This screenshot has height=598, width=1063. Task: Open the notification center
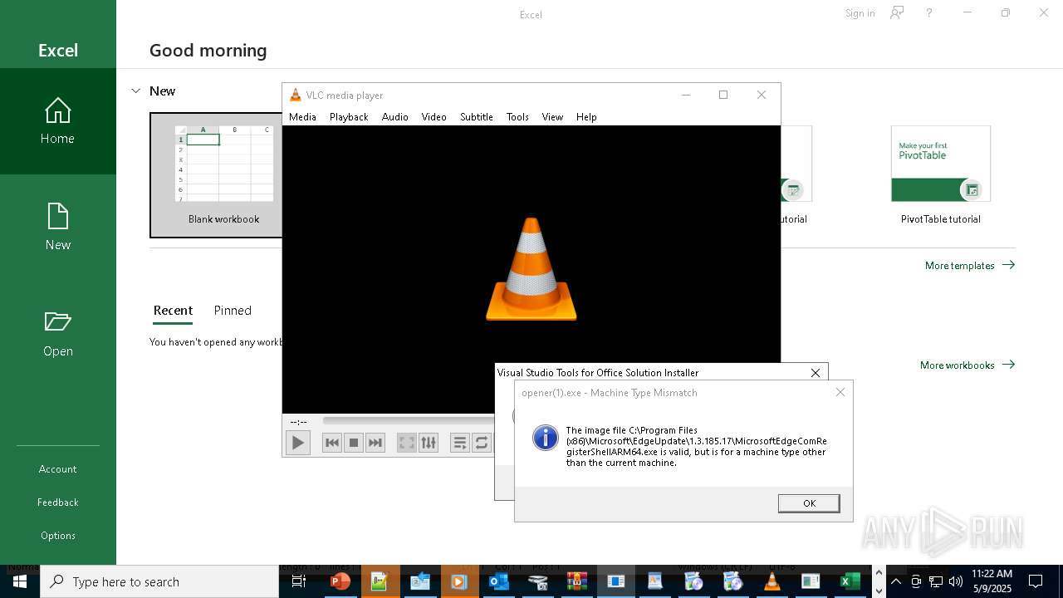[1036, 581]
